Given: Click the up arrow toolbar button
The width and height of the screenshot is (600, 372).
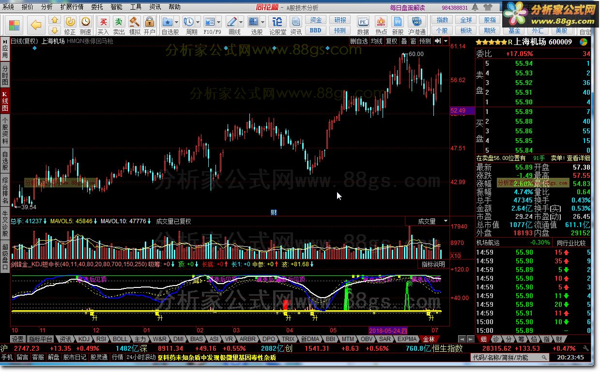Looking at the screenshot, I should [x=55, y=20].
